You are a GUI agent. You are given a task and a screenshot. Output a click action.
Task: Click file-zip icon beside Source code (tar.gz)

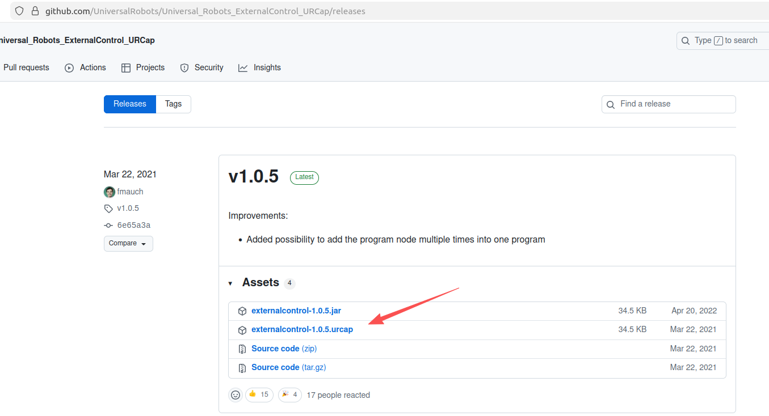tap(242, 368)
